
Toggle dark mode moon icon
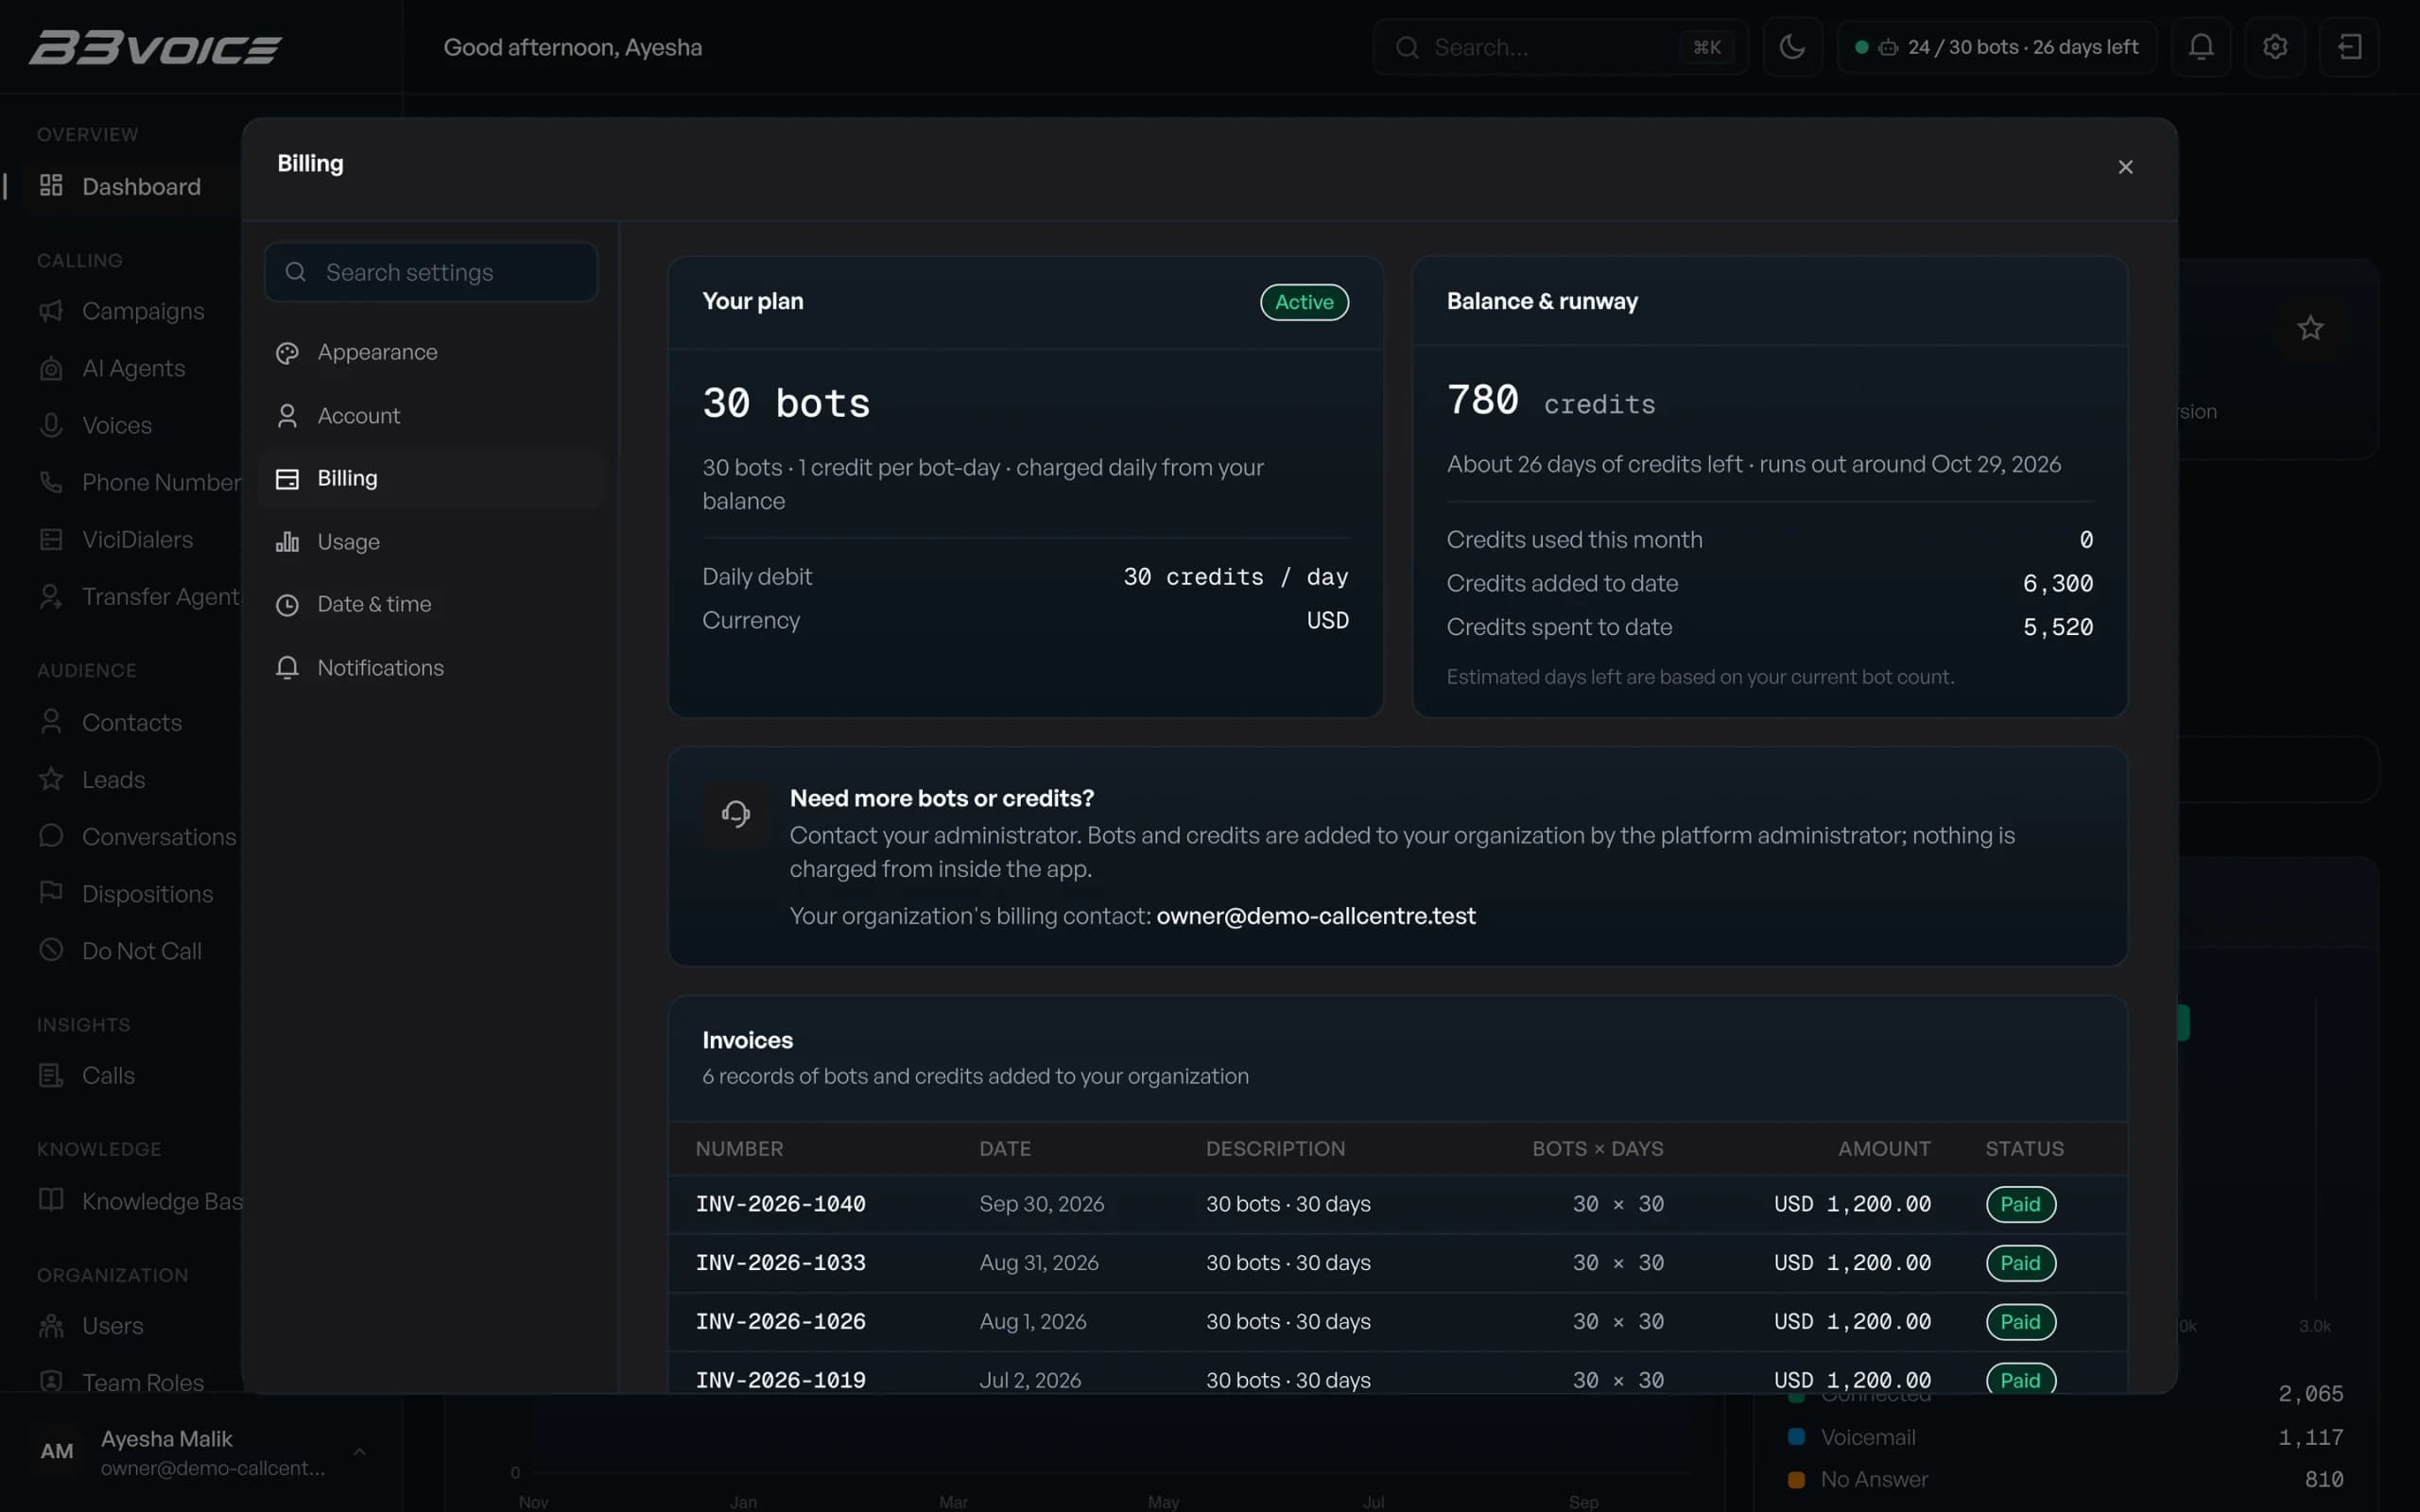click(x=1792, y=47)
